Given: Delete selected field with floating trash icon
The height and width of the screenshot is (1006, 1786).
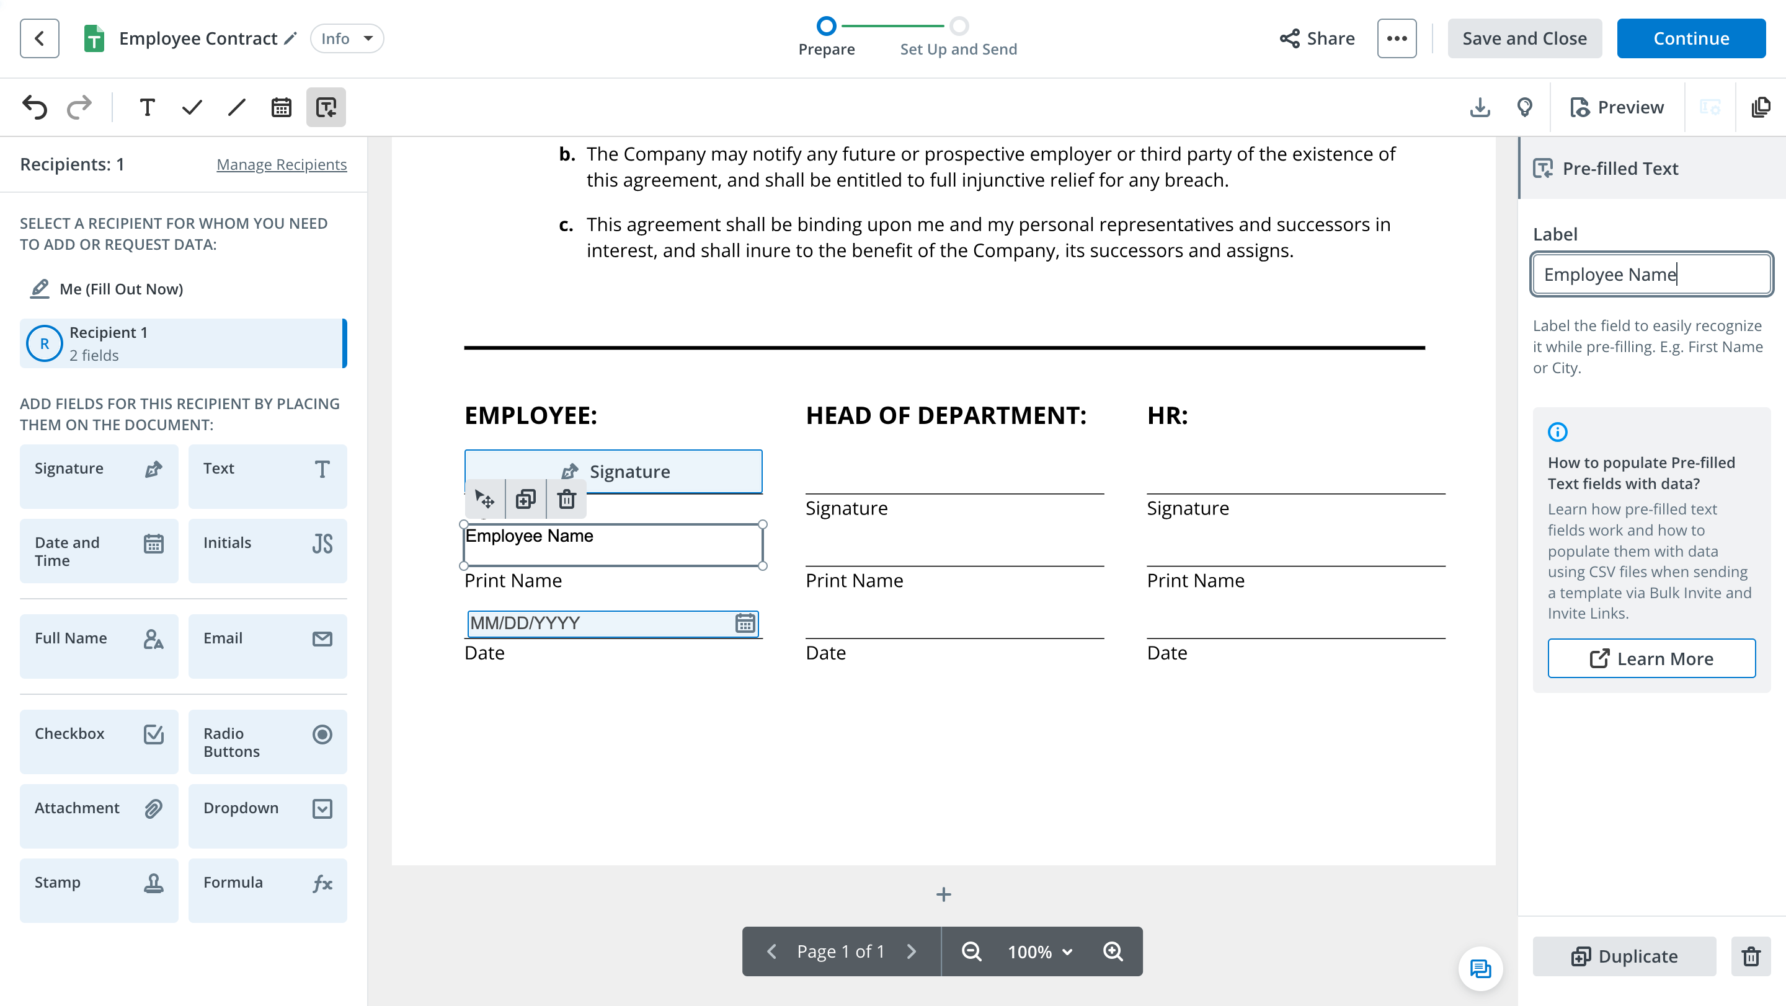Looking at the screenshot, I should click(566, 500).
